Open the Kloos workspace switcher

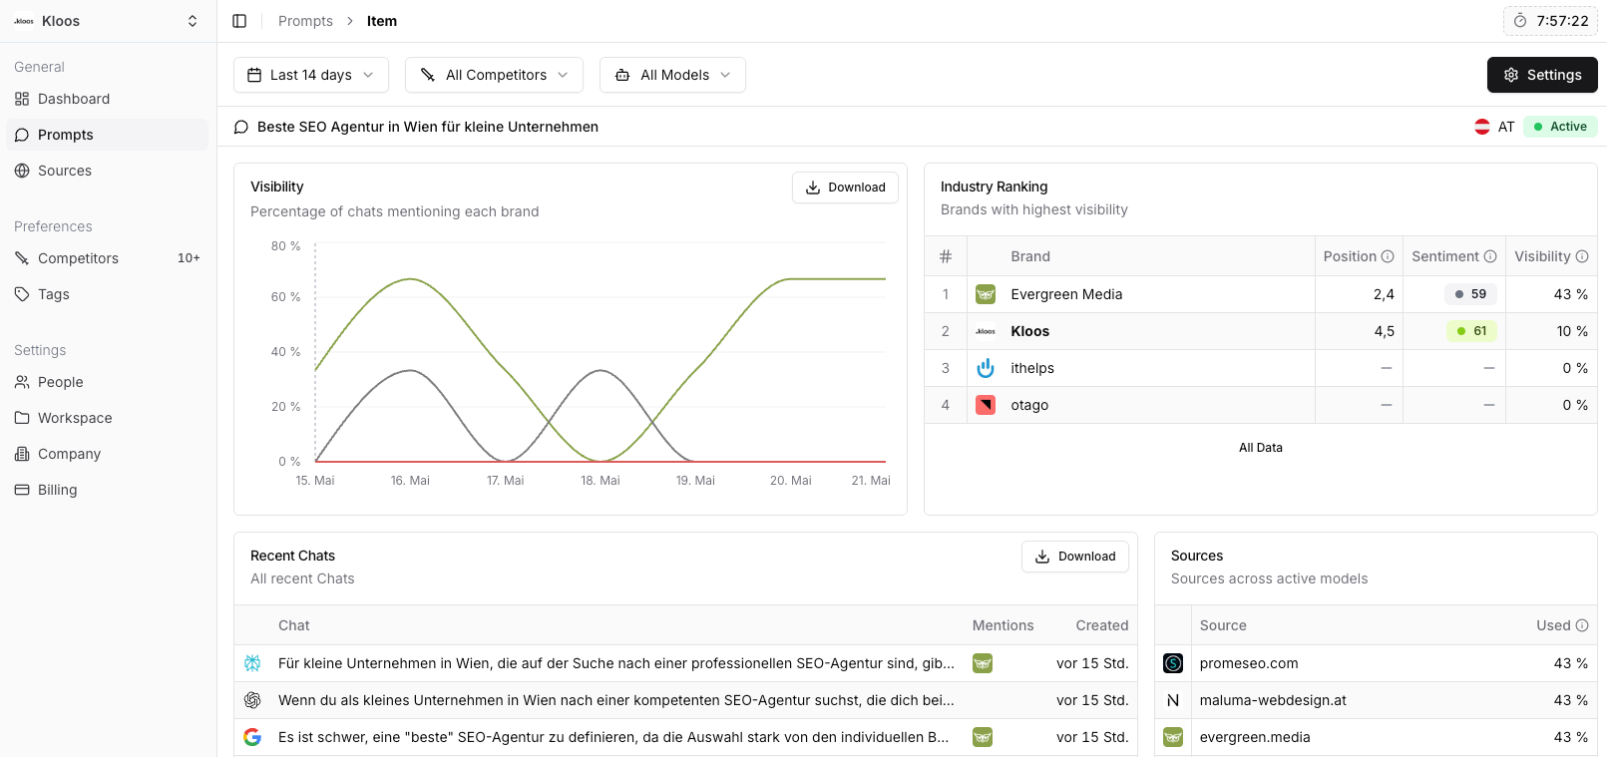108,21
